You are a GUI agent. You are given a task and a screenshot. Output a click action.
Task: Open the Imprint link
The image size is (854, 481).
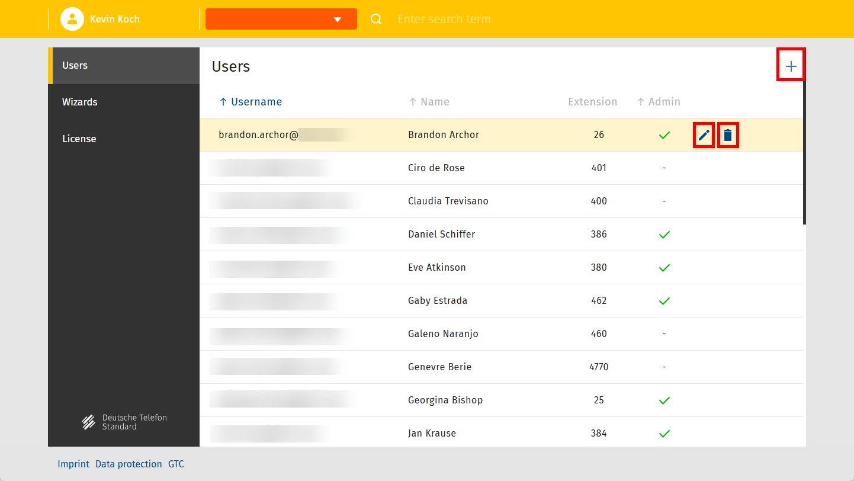coord(73,464)
